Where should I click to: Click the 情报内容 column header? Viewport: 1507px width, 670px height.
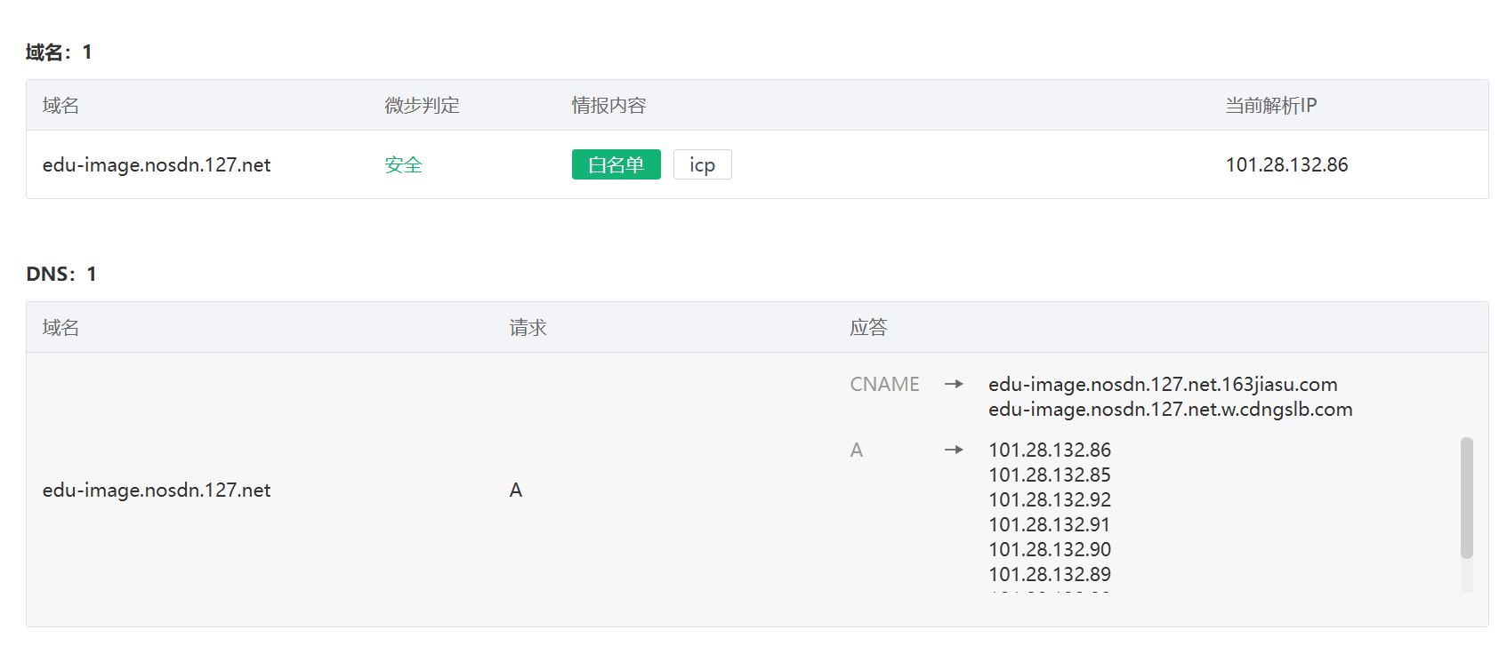608,106
